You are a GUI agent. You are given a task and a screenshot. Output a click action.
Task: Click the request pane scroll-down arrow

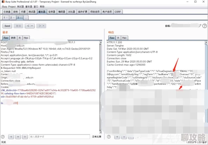101,132
